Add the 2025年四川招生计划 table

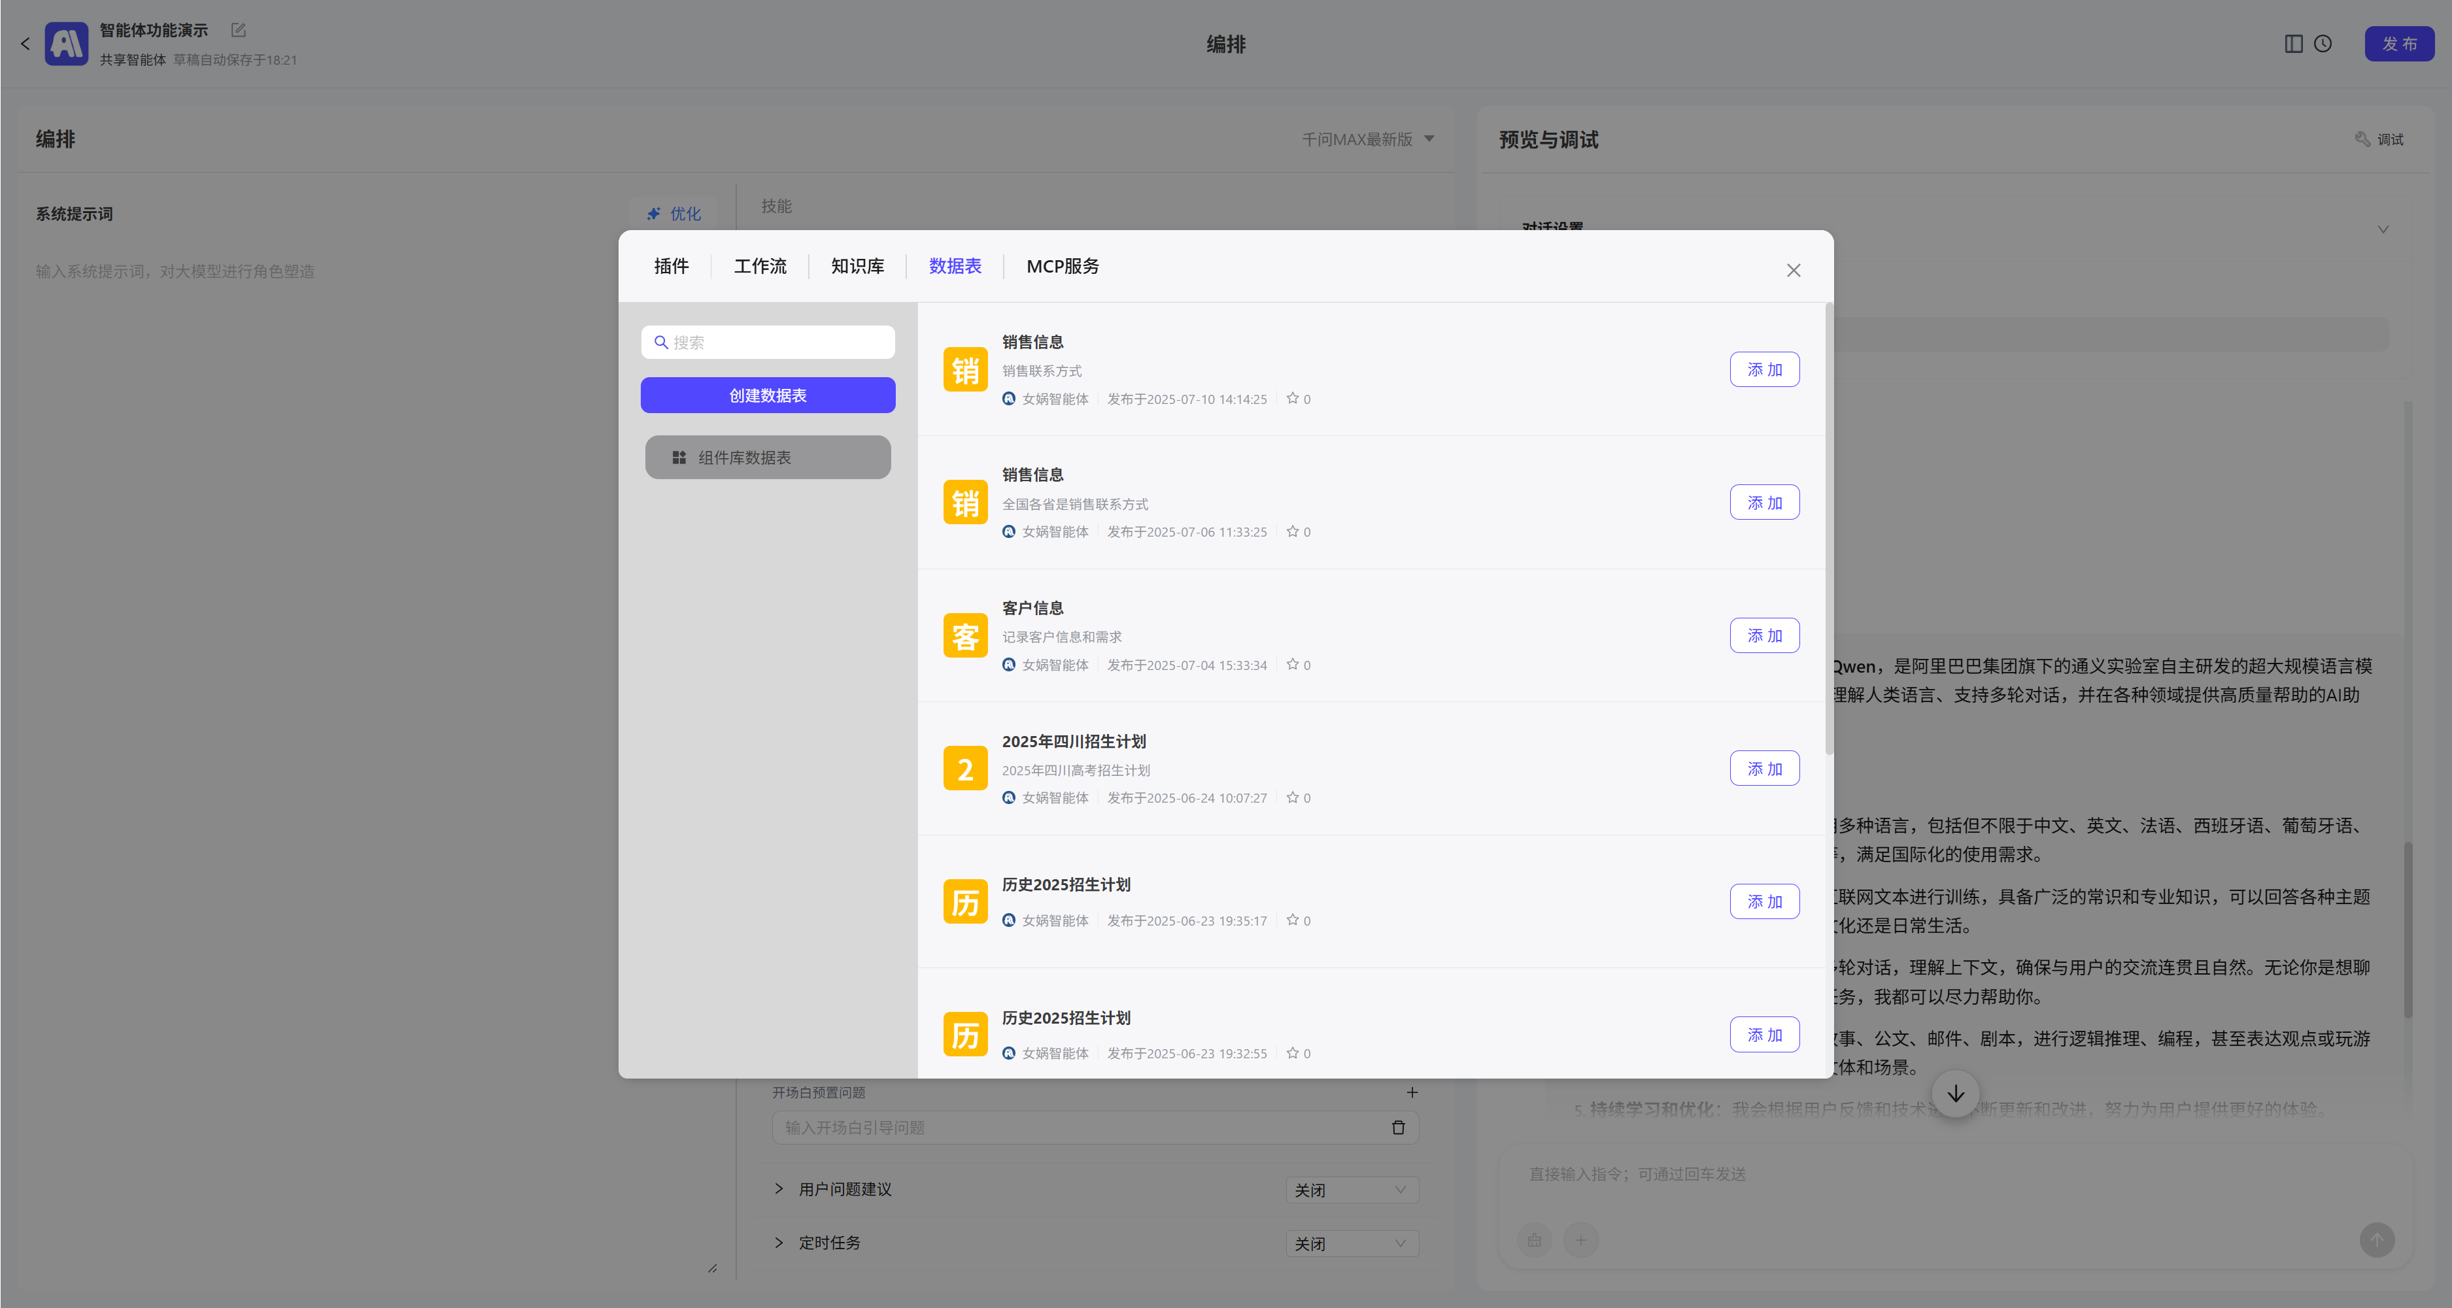click(x=1765, y=769)
